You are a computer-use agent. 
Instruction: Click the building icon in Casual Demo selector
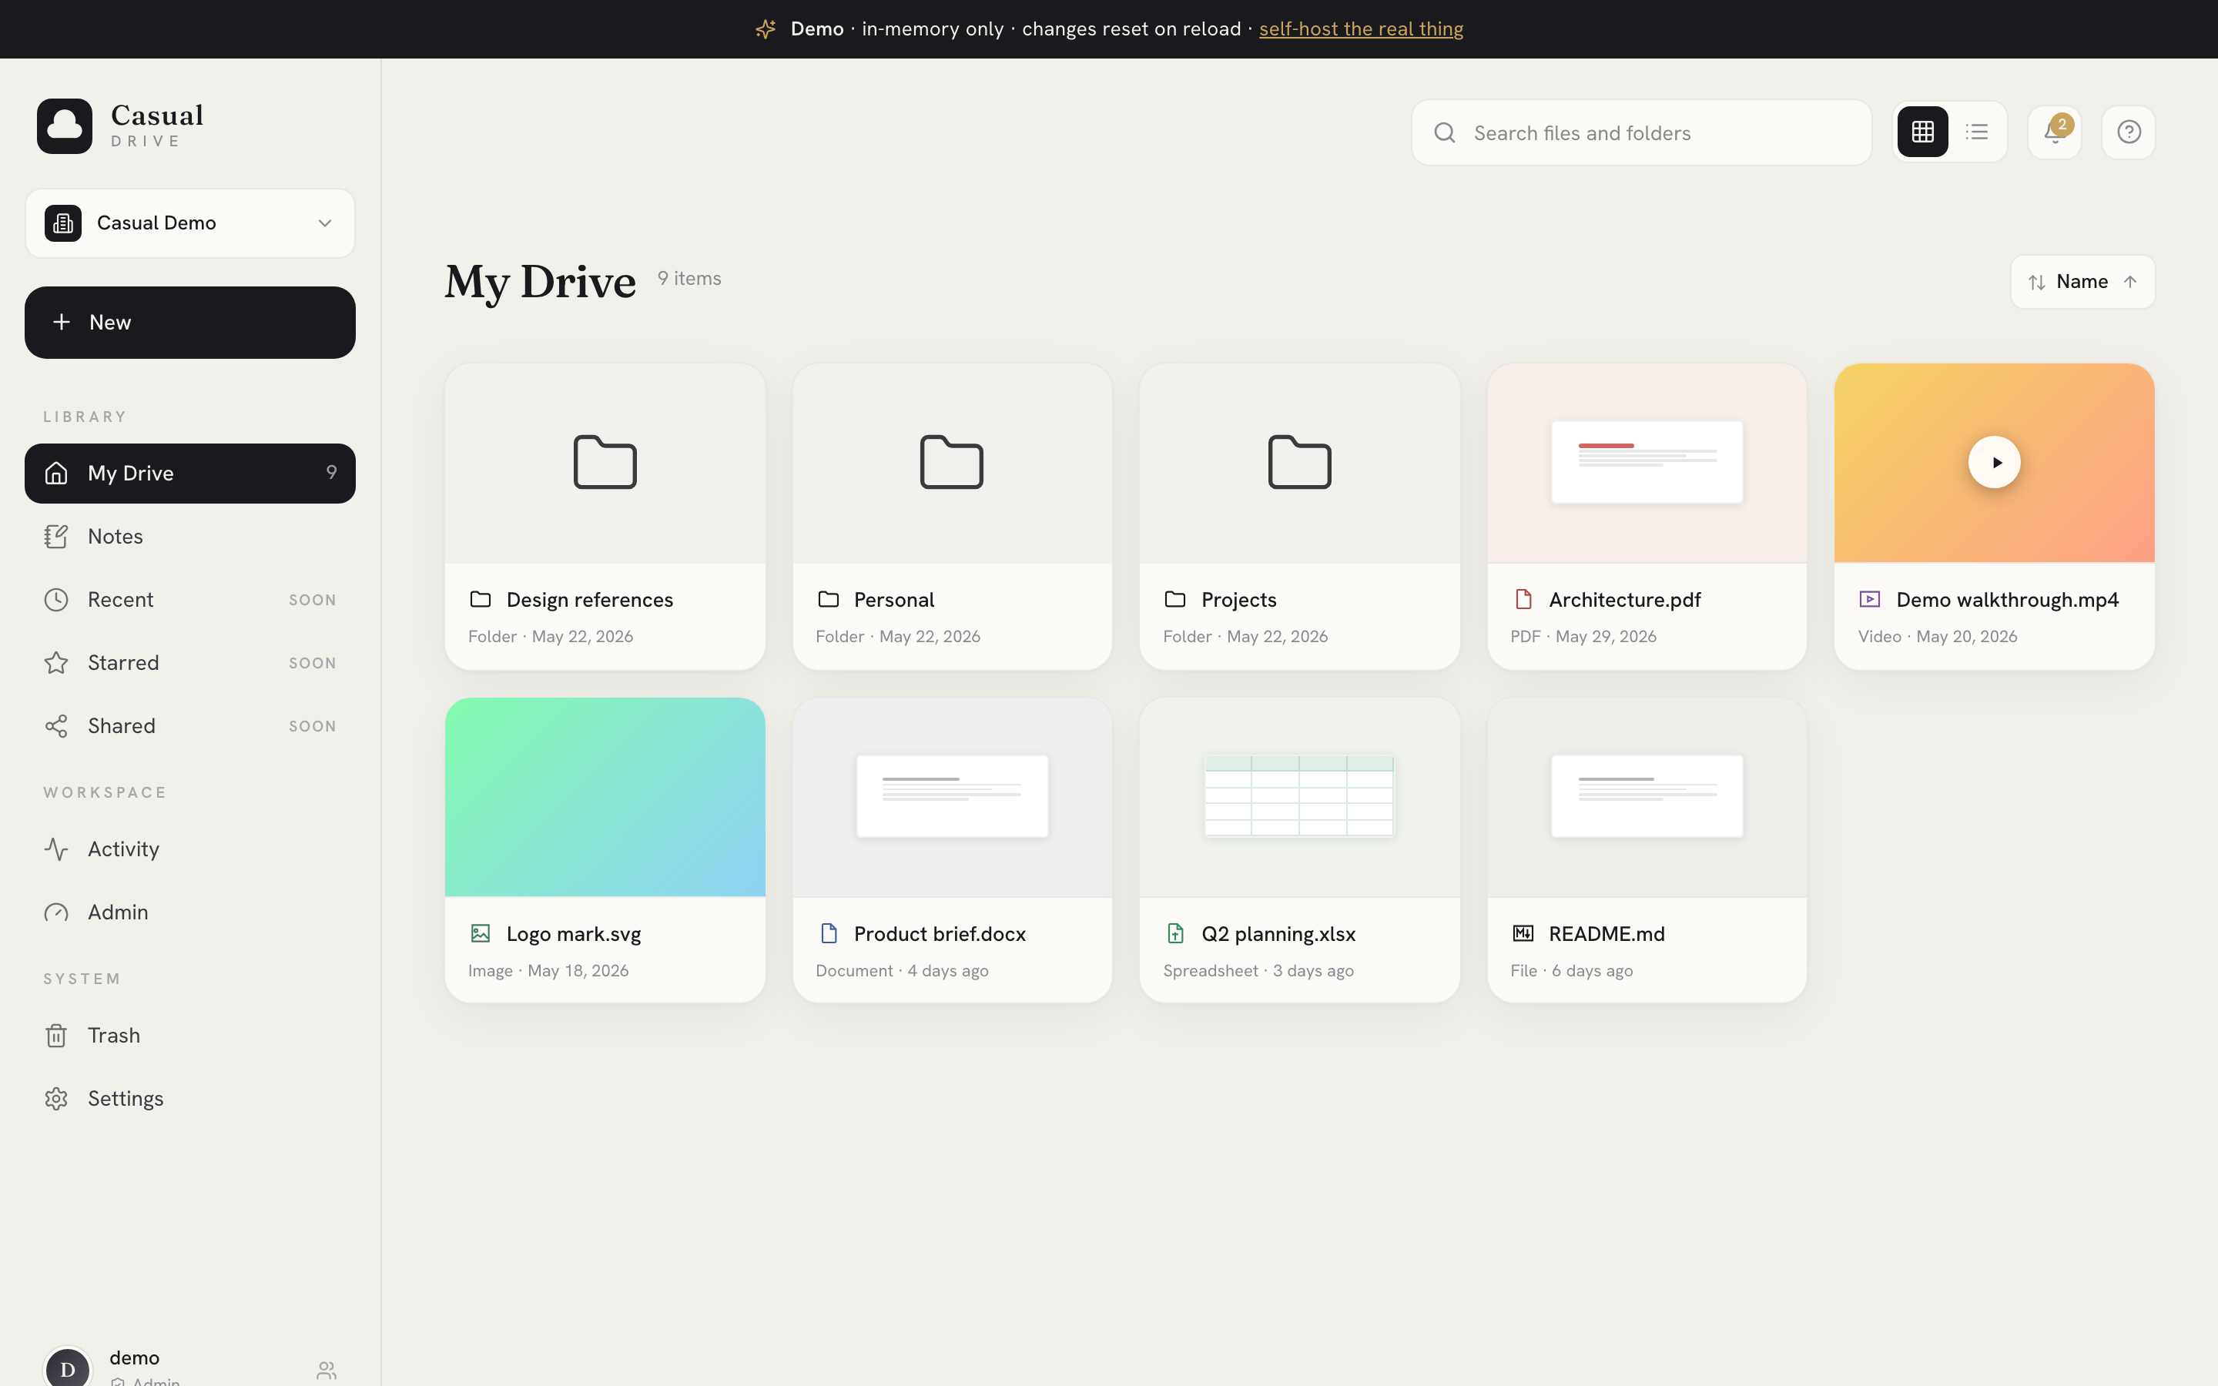63,223
